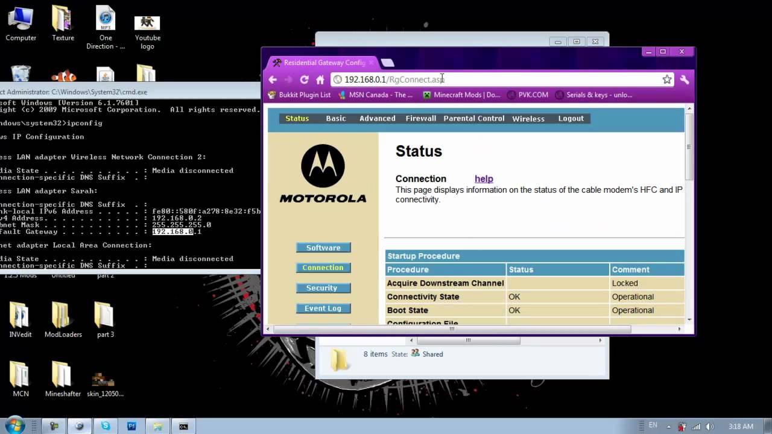Open the File Explorer taskbar button
This screenshot has height=434, width=772.
point(157,426)
